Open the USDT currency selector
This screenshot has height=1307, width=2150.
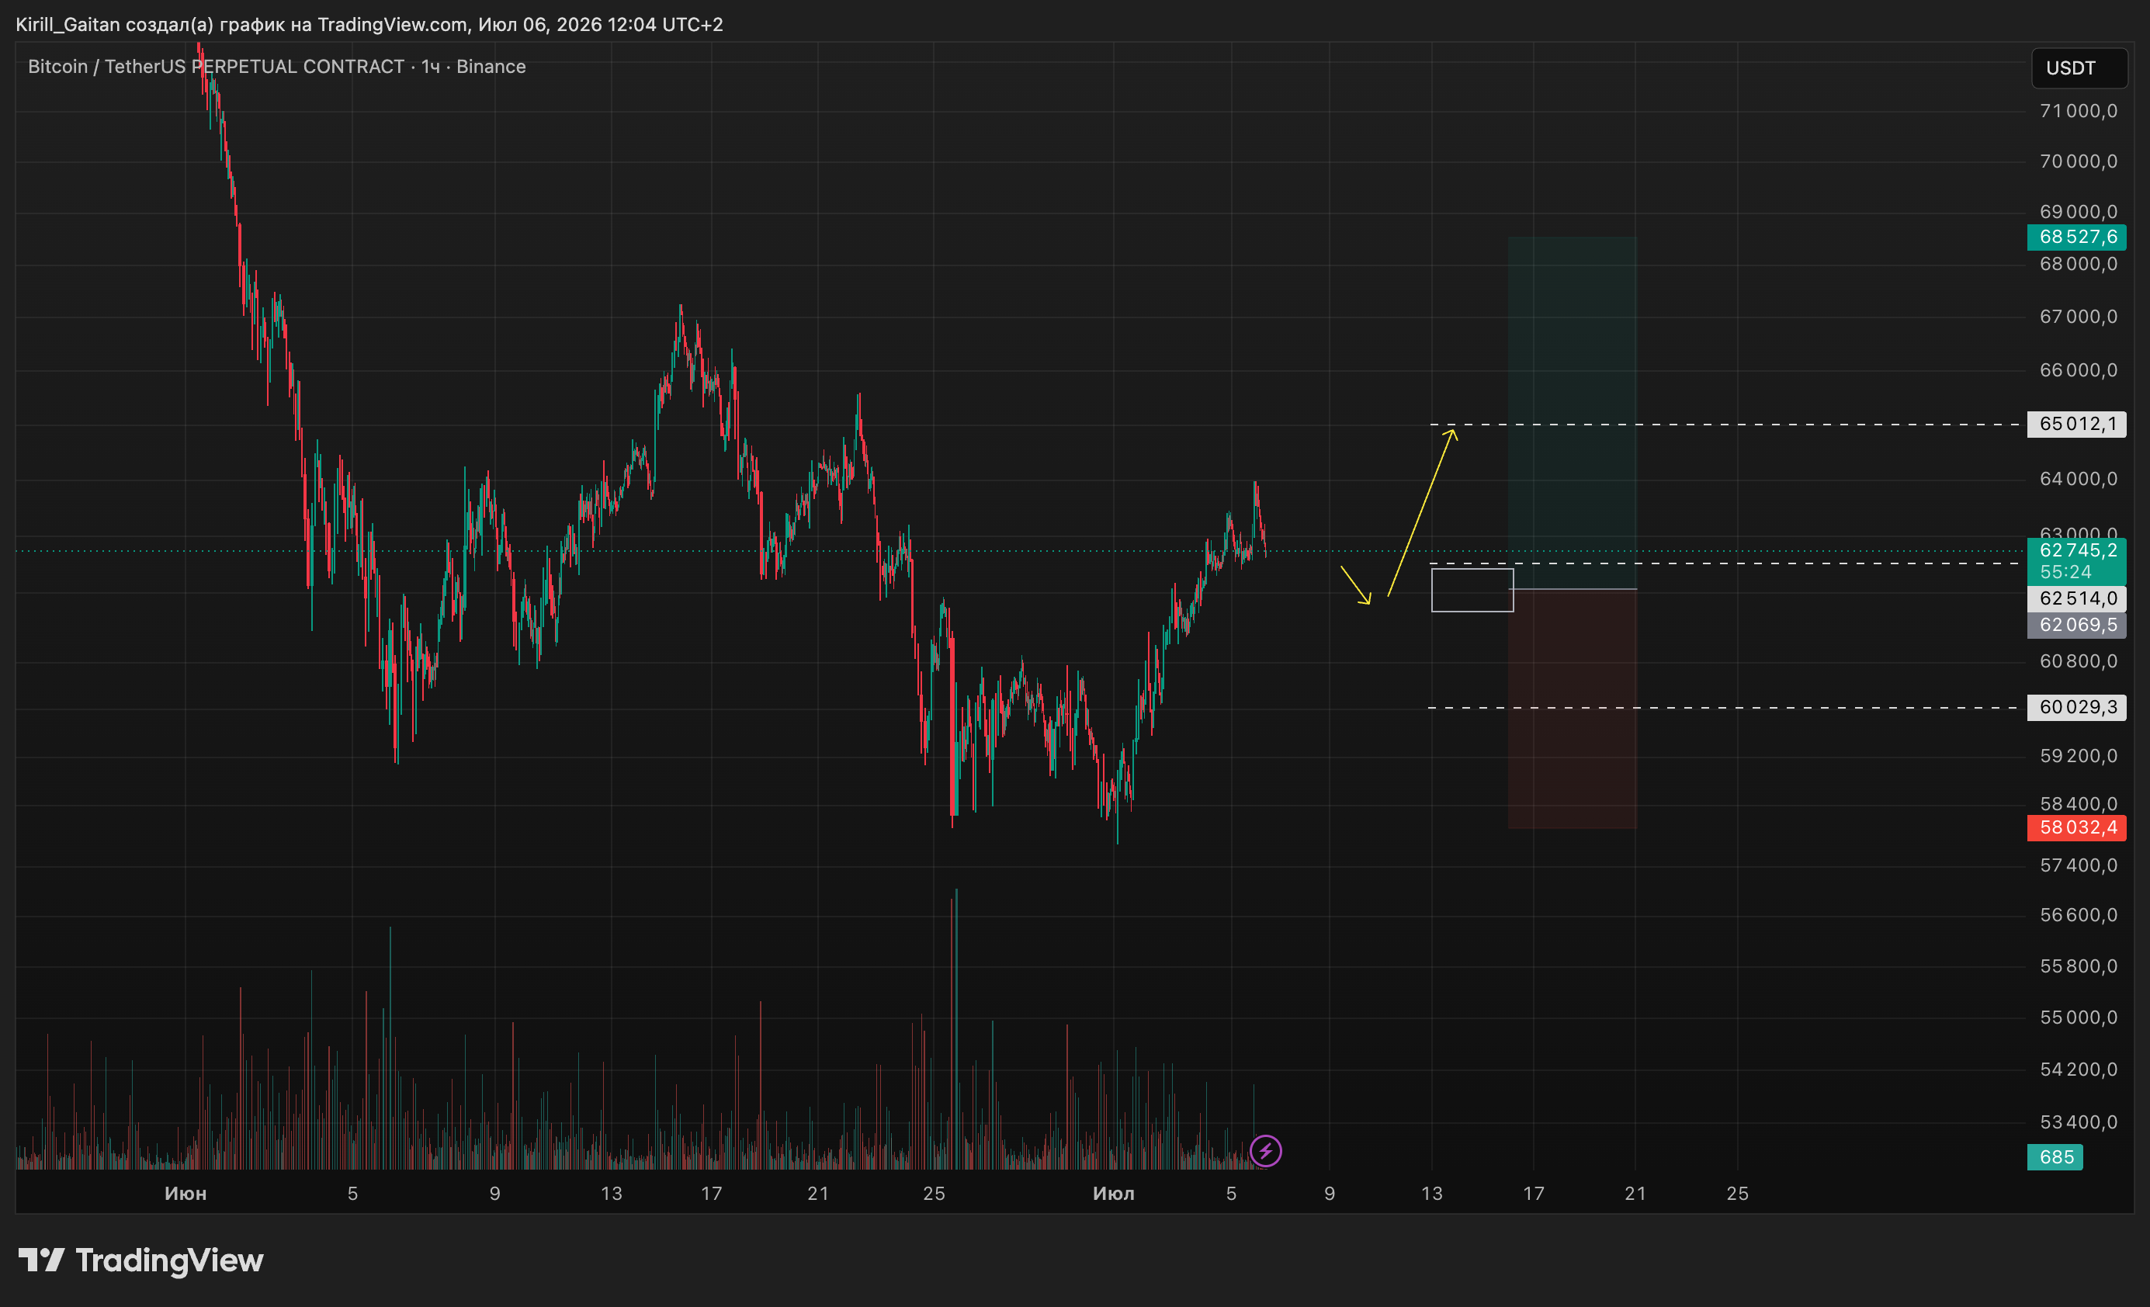pos(2079,68)
